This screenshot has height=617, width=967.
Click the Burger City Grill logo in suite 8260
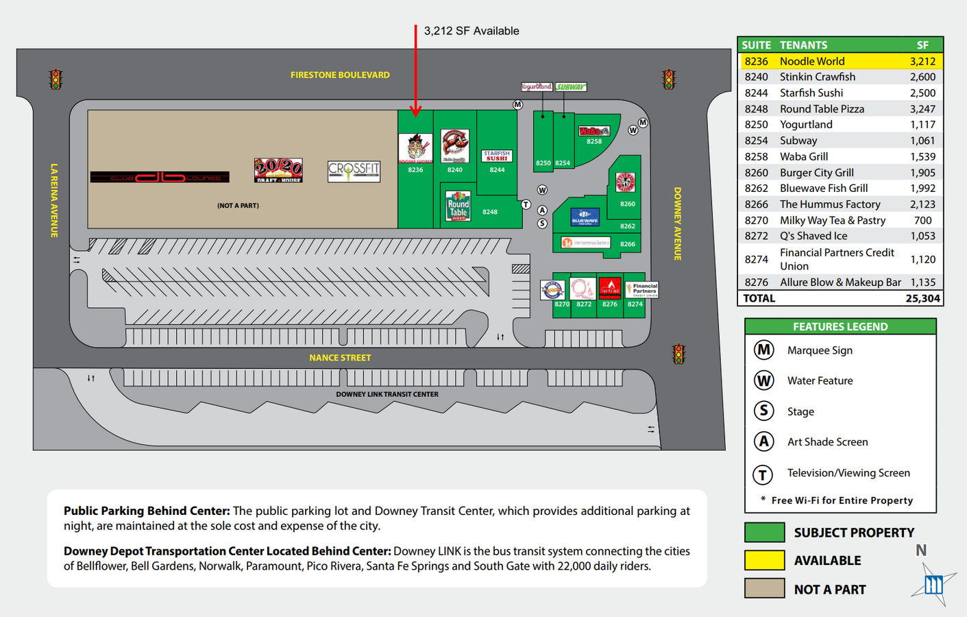click(625, 182)
